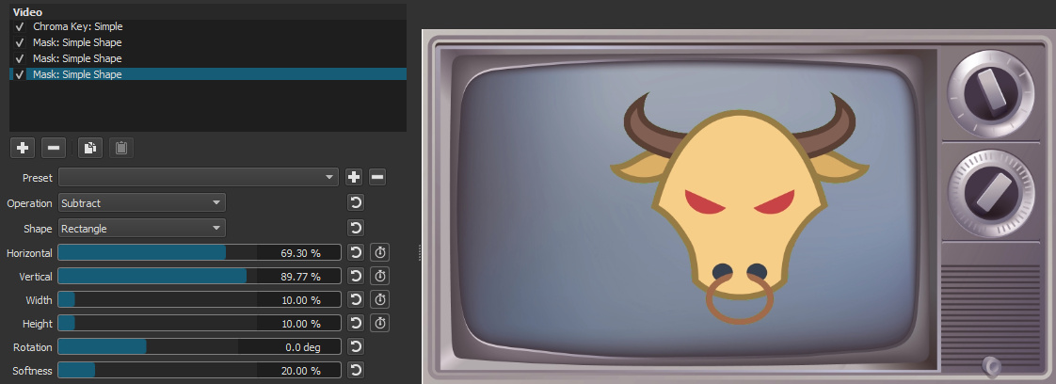Enable keyframes for Width parameter
The image size is (1056, 384).
[380, 300]
